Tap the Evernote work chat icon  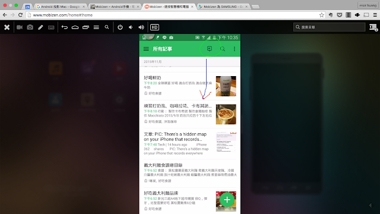(210, 49)
